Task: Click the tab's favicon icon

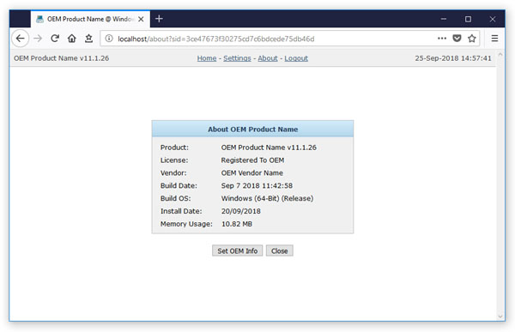Action: 39,19
